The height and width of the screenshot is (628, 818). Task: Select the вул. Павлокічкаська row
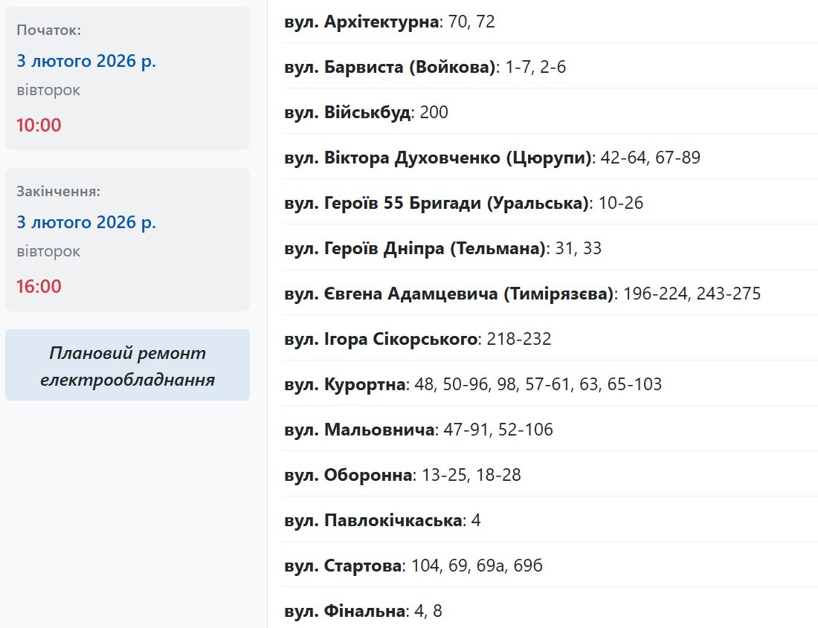click(x=382, y=521)
